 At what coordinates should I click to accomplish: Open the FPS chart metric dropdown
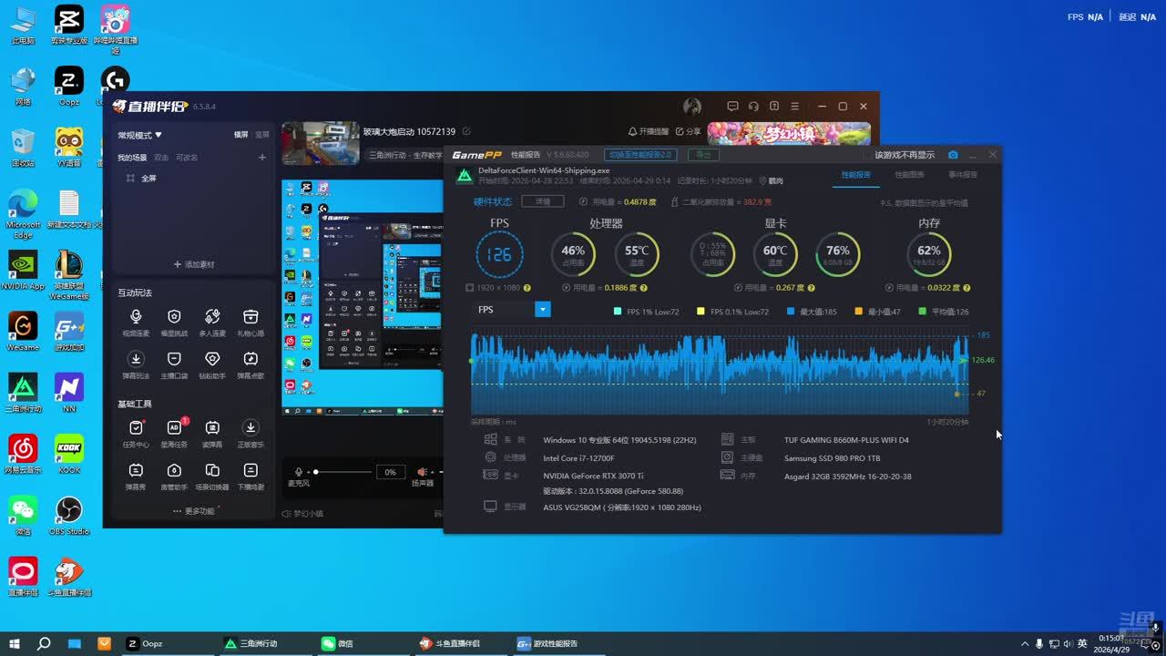(x=543, y=310)
